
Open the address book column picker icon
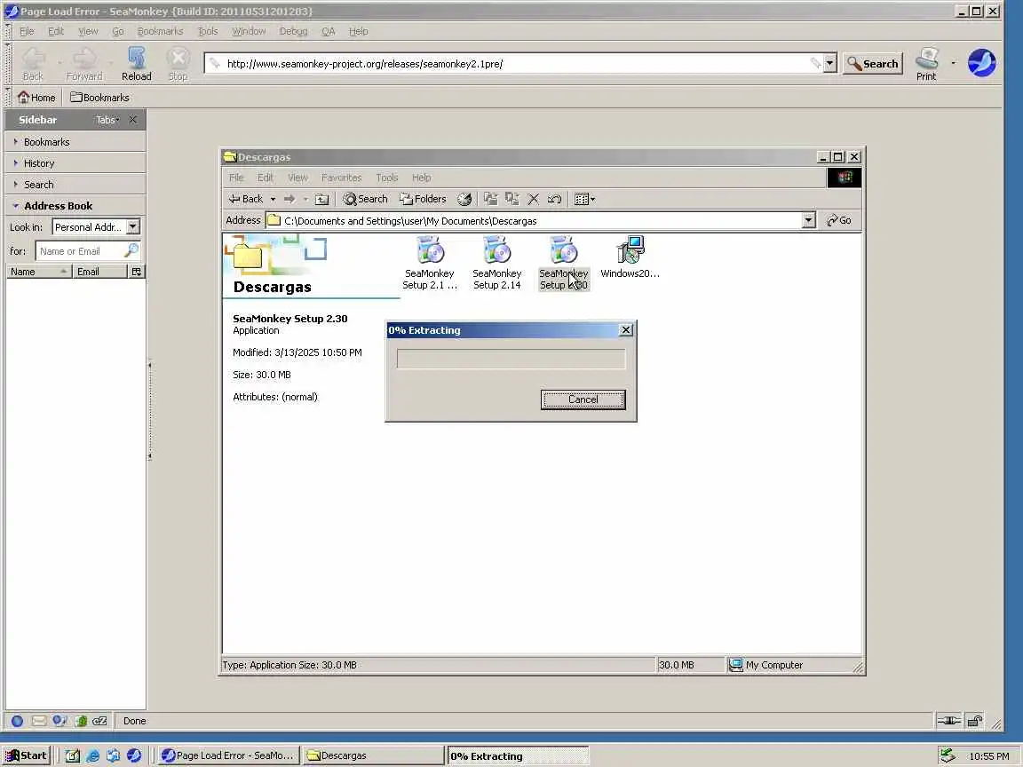pos(137,272)
